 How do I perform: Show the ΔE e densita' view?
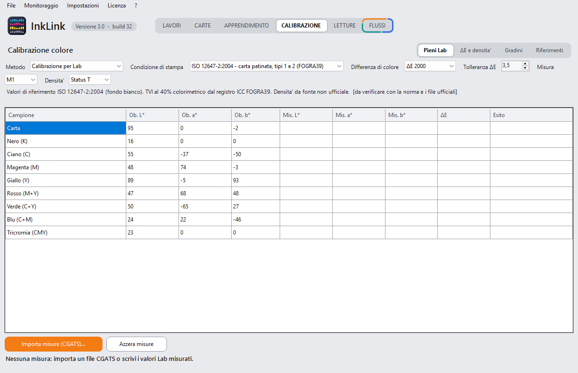click(475, 50)
